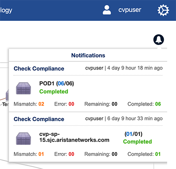Open settings via the gear icon

(x=163, y=10)
